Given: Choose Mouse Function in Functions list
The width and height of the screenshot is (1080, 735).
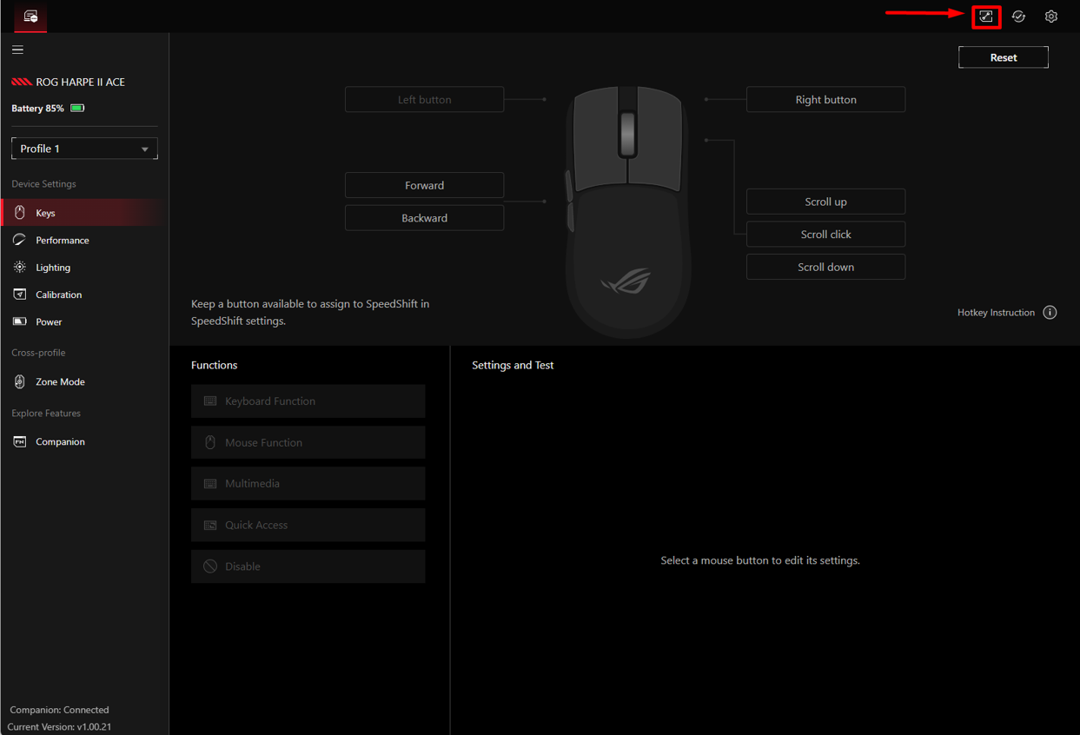Looking at the screenshot, I should (308, 442).
